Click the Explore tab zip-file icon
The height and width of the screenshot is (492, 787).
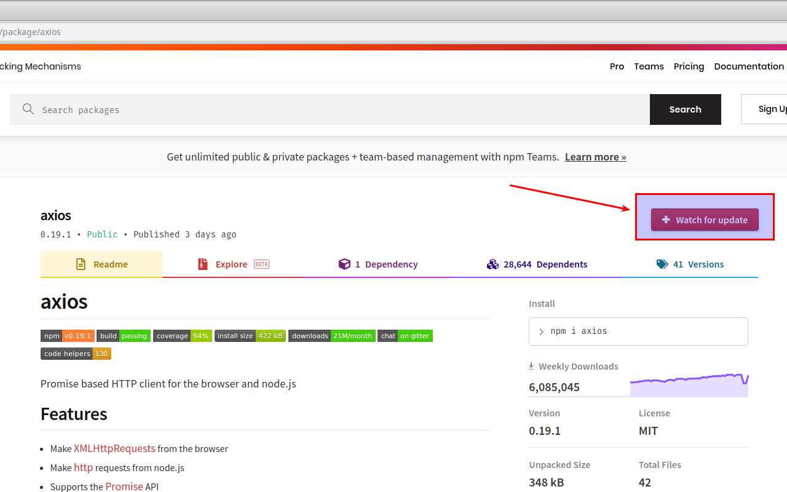203,264
